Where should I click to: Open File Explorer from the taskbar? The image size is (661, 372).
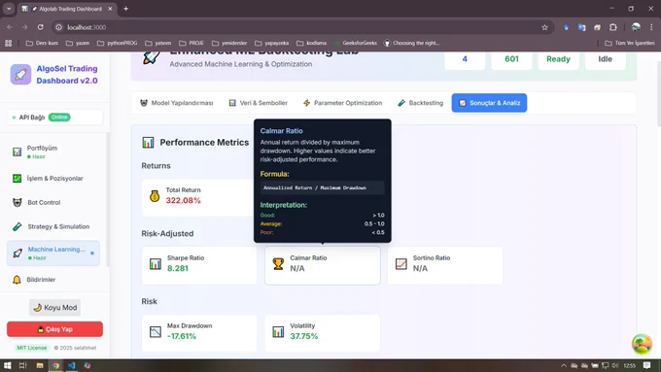[x=40, y=365]
